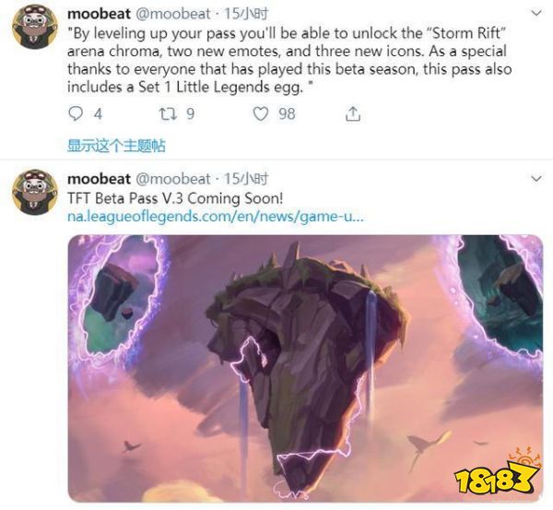Open the na.leagueoflegends.com news link
This screenshot has height=510, width=553.
[x=216, y=217]
